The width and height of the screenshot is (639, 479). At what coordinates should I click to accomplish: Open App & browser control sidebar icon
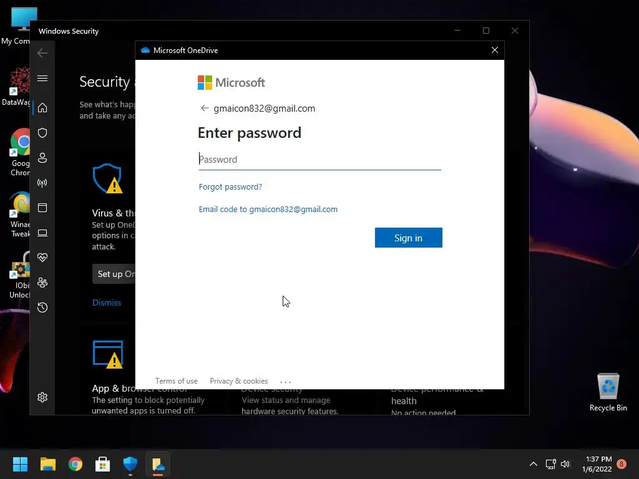42,208
